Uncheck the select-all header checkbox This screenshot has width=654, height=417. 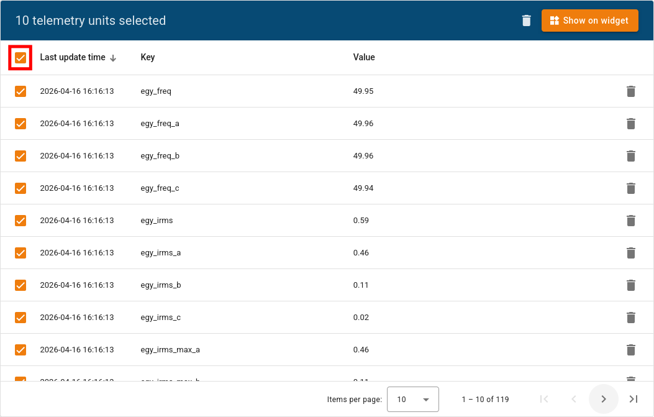pyautogui.click(x=20, y=58)
